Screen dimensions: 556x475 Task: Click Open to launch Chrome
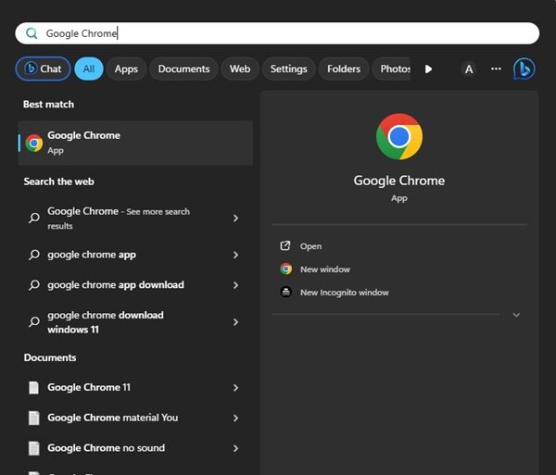click(311, 246)
